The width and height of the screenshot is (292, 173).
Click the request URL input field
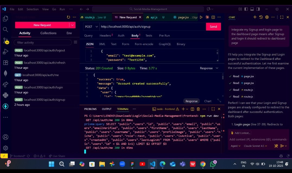[153, 27]
